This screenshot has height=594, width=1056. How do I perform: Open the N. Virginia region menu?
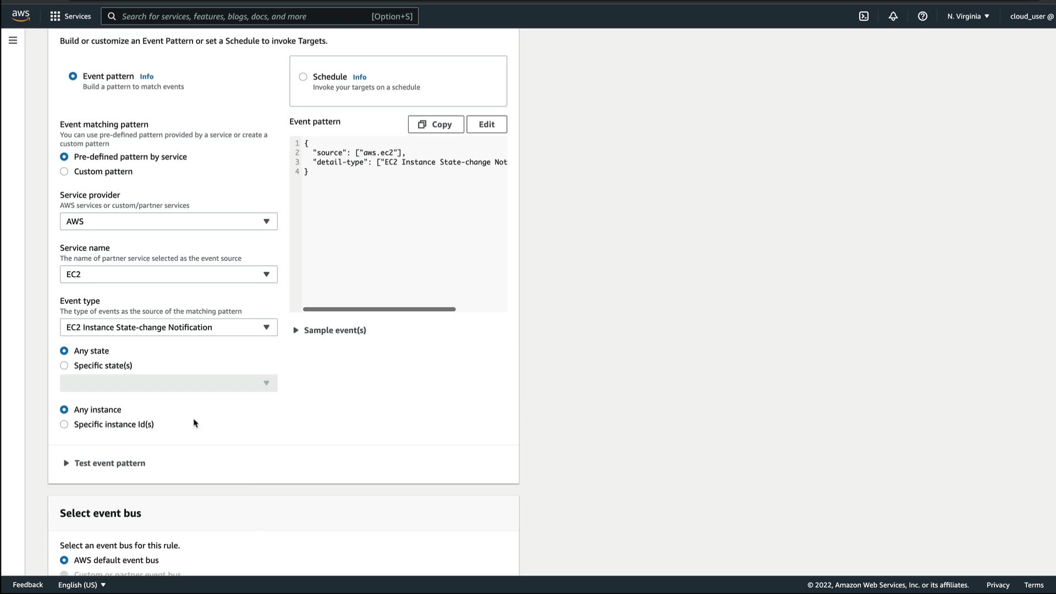[968, 16]
